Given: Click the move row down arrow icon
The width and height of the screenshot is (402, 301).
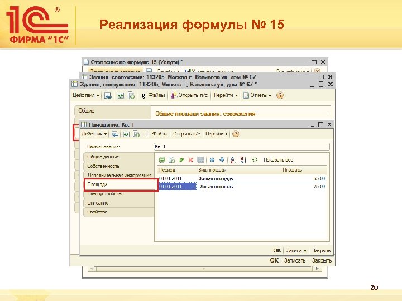Looking at the screenshot, I should pos(222,160).
